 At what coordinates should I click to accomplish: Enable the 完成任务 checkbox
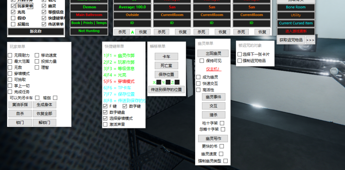[x=10, y=92]
